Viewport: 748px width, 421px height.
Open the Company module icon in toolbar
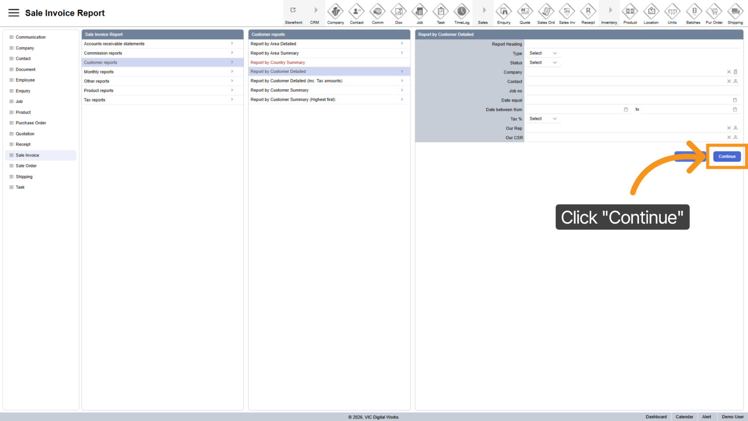point(335,11)
